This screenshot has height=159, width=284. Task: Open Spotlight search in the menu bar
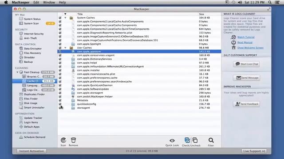[270, 2]
